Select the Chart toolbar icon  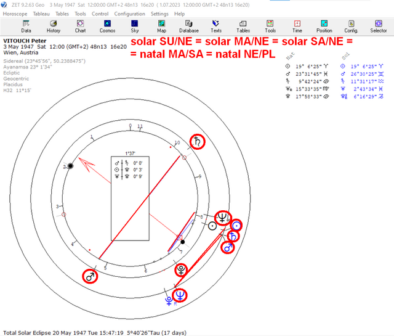tap(80, 27)
